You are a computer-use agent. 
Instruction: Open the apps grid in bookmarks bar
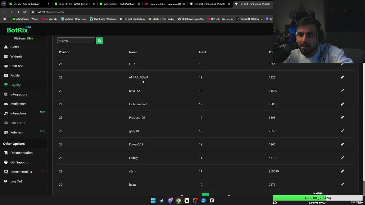5,19
